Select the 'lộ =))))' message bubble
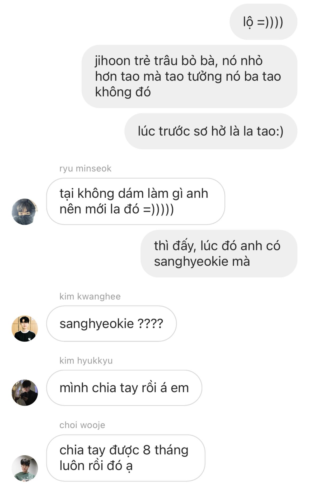The height and width of the screenshot is (484, 309). (x=263, y=22)
